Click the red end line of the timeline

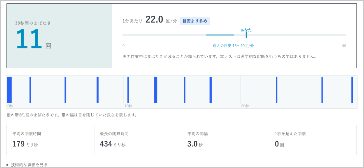coord(357,90)
